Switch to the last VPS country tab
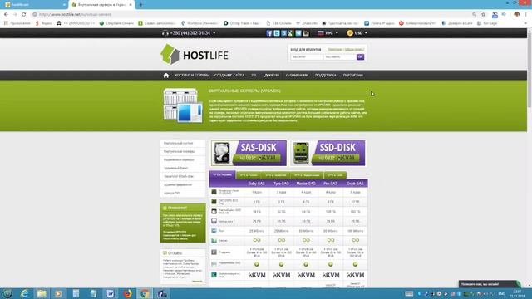 [335, 175]
